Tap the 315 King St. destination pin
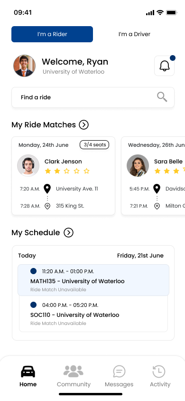185x401 pixels. click(x=47, y=206)
